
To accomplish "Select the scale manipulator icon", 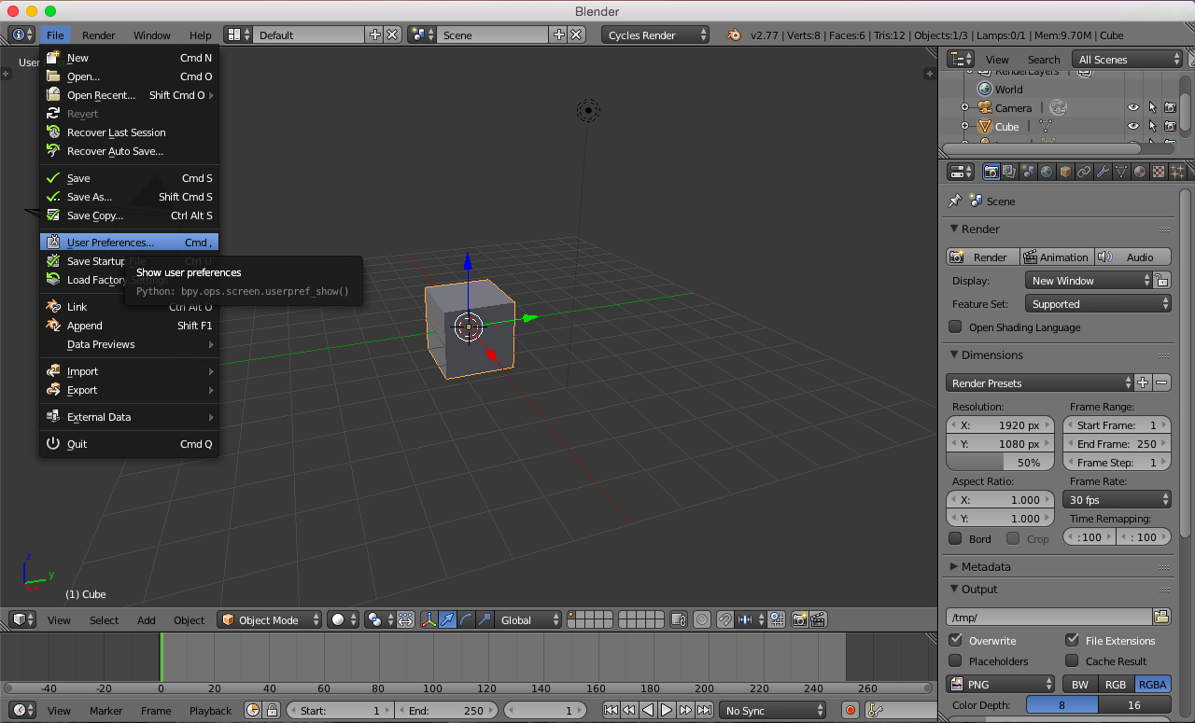I will click(485, 619).
